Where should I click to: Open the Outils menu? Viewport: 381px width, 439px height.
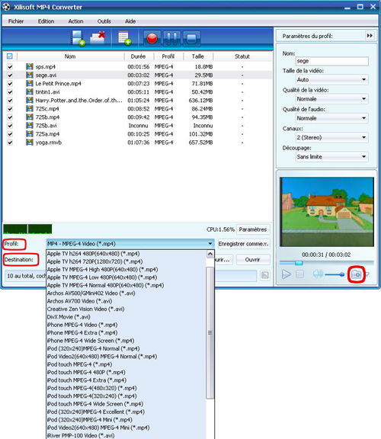click(x=104, y=21)
